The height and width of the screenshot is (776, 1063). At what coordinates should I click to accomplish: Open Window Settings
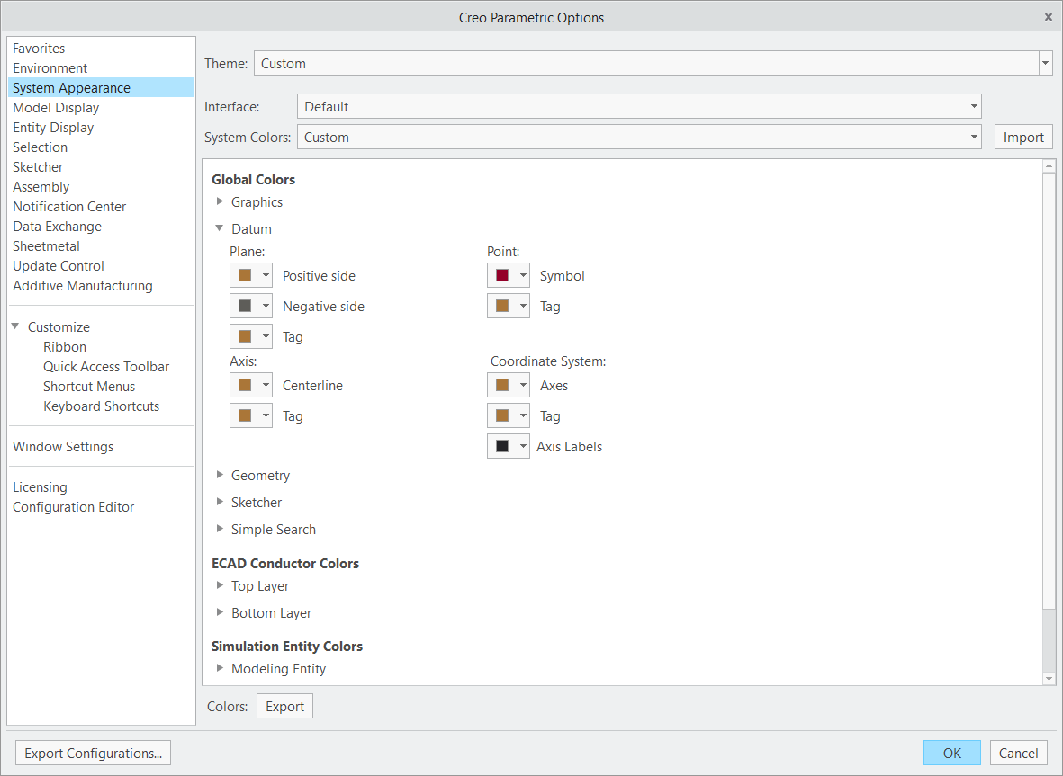pyautogui.click(x=62, y=446)
